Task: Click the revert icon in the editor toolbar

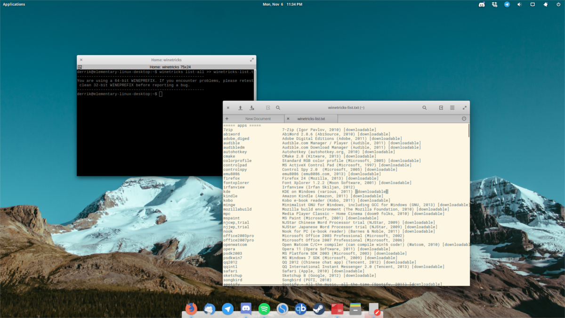Action: click(x=268, y=108)
